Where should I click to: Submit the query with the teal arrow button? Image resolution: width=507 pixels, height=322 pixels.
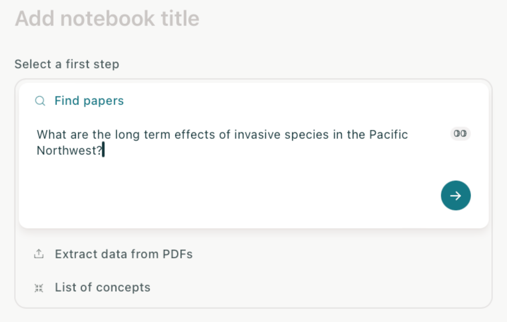[x=455, y=196]
